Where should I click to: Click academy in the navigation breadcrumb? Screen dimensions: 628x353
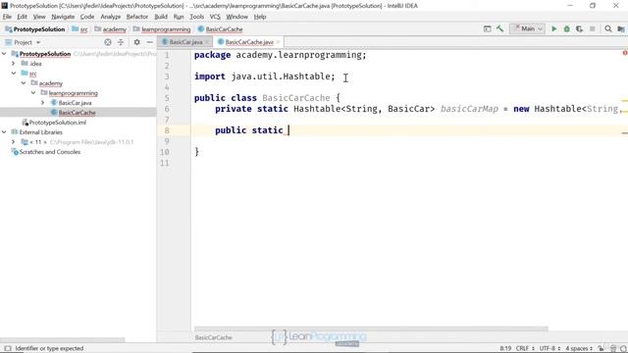pyautogui.click(x=114, y=29)
